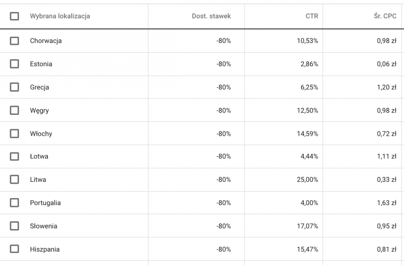Sort by Dost. stawek column header
404x265 pixels.
[211, 16]
